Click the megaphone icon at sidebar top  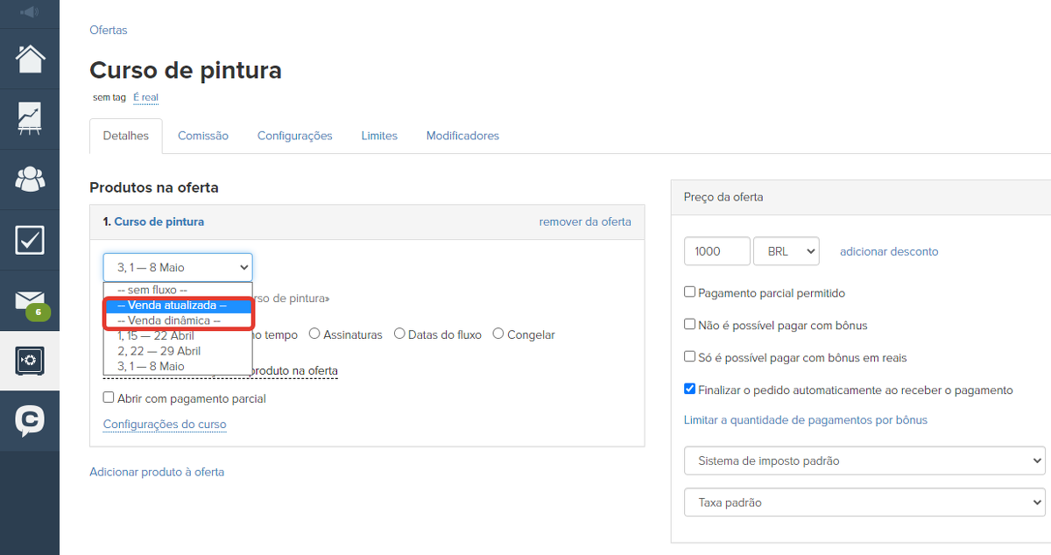[30, 12]
